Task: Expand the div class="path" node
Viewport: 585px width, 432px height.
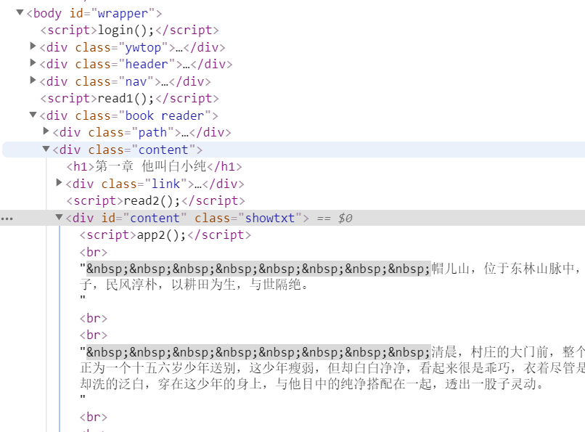Action: click(x=46, y=131)
